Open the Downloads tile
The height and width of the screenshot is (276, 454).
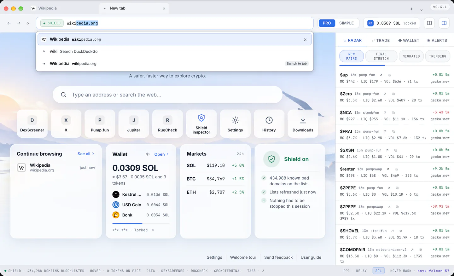coord(303,124)
